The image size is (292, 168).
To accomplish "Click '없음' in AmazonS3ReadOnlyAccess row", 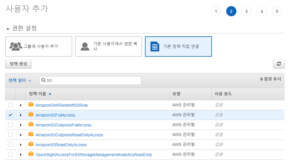I will tap(219, 144).
